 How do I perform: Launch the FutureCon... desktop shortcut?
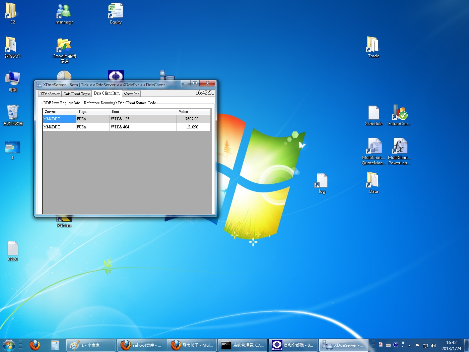(399, 115)
